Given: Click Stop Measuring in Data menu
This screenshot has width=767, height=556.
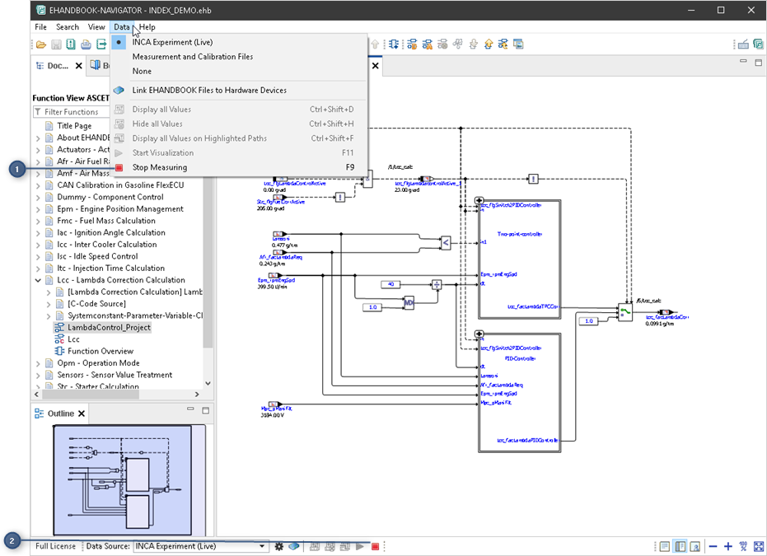Looking at the screenshot, I should [x=159, y=167].
